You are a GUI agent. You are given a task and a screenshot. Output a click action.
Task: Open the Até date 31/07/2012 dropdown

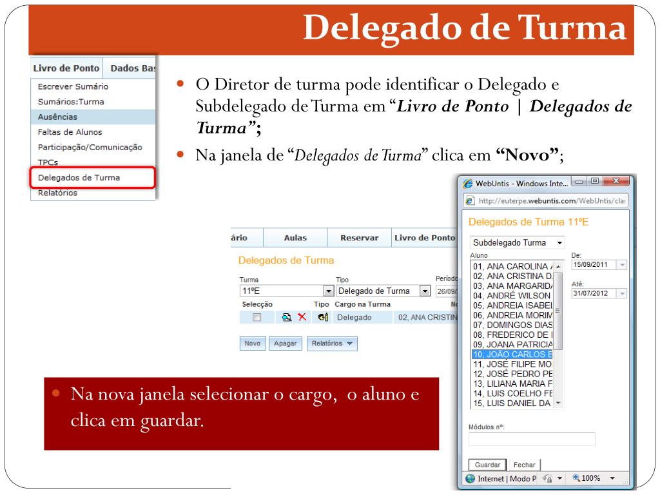click(x=622, y=293)
